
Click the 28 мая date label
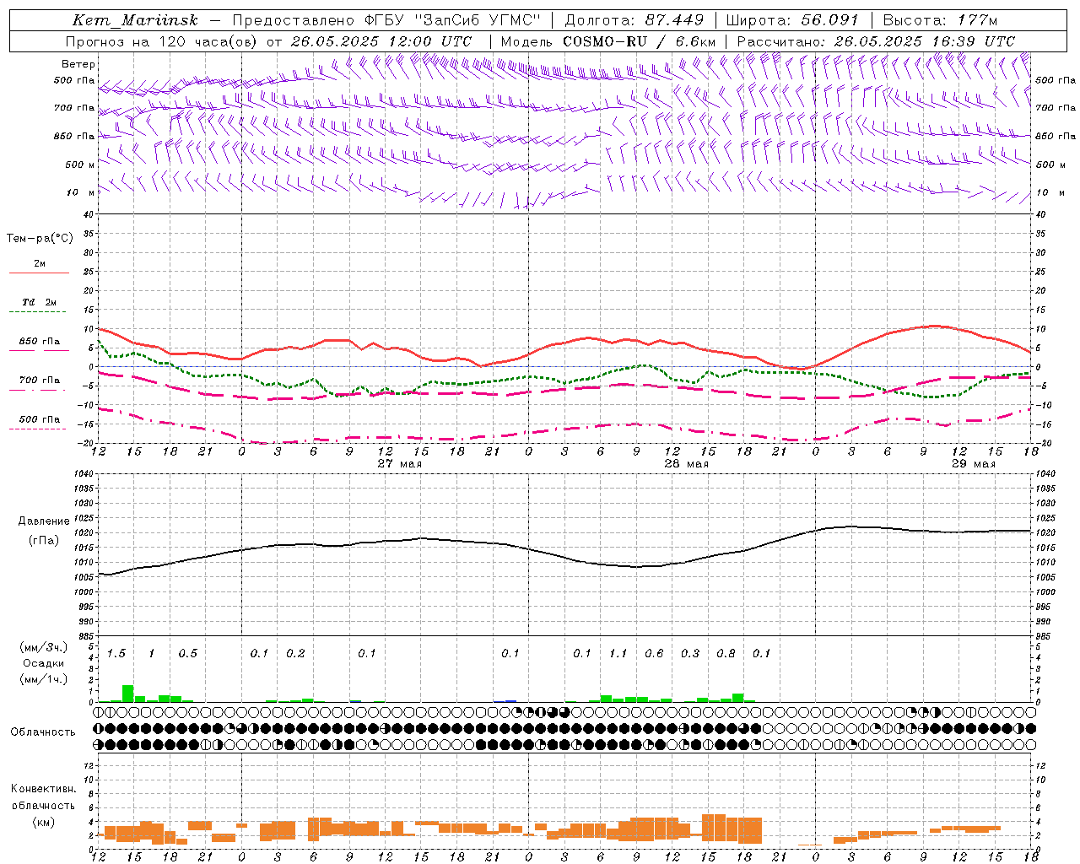click(687, 464)
